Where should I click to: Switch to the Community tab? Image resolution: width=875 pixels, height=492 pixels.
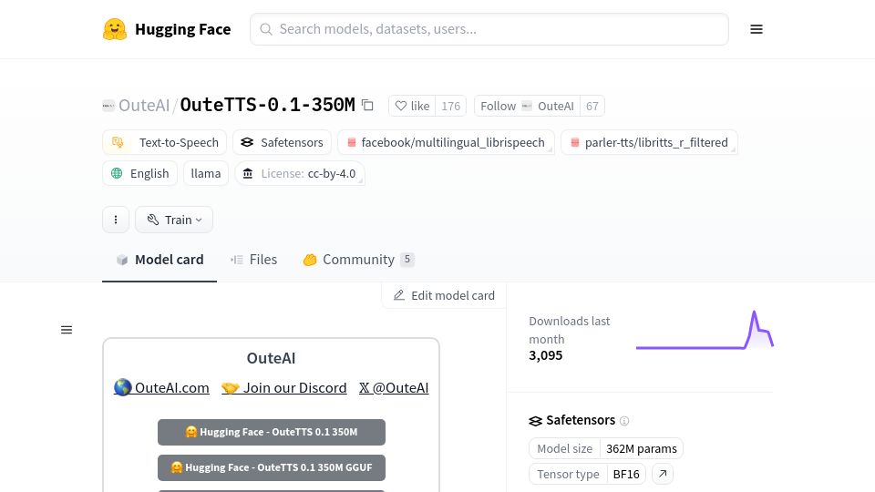(358, 260)
